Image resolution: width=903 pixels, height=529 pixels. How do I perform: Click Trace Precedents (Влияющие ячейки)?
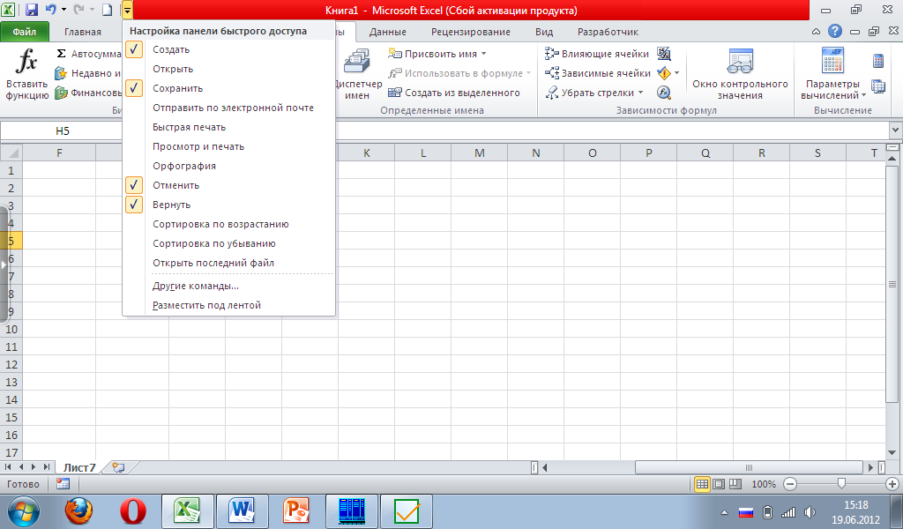point(597,54)
